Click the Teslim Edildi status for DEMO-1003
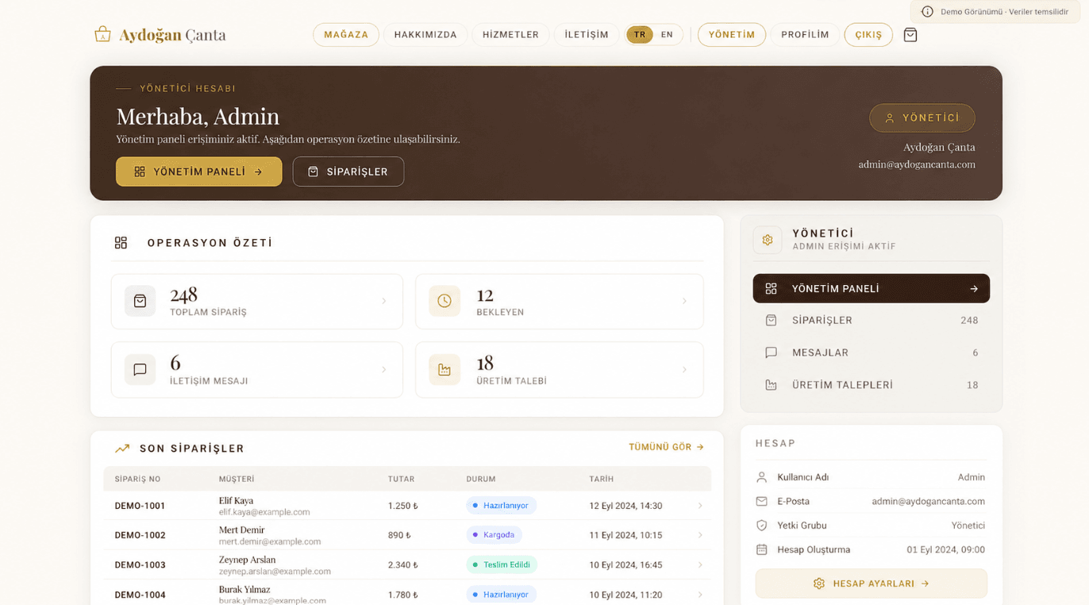The width and height of the screenshot is (1089, 605). 502,565
